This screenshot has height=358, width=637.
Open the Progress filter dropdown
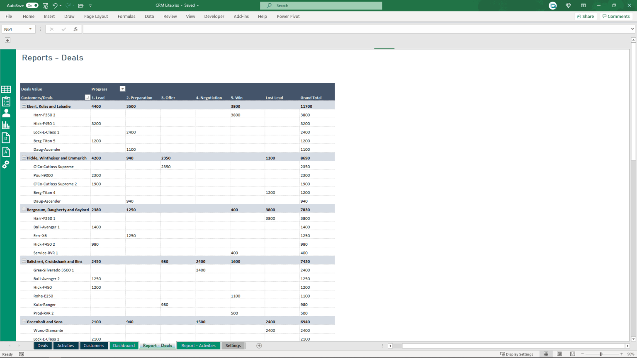(122, 89)
